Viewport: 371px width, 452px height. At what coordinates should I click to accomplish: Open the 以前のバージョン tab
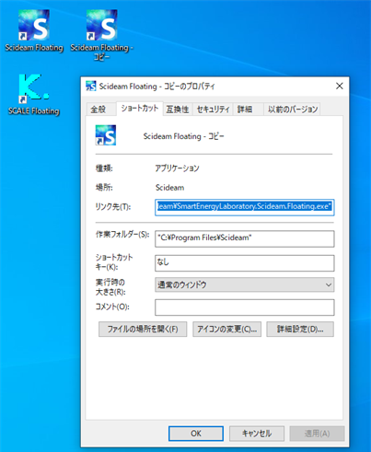(x=293, y=110)
